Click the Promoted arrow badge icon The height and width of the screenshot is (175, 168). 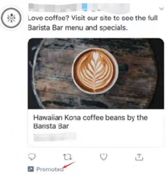31,169
